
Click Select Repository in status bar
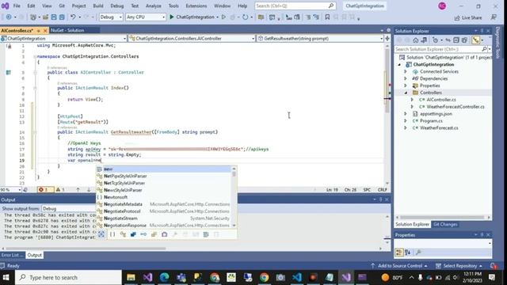click(x=459, y=266)
